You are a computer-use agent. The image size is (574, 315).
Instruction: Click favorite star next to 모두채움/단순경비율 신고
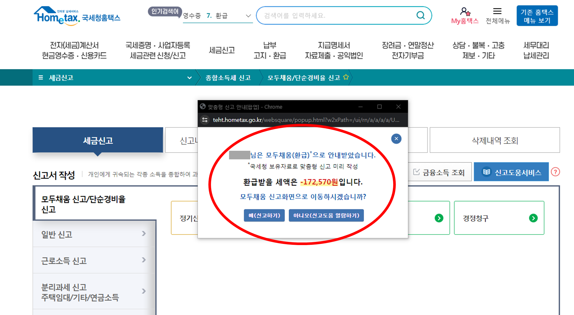tap(346, 77)
